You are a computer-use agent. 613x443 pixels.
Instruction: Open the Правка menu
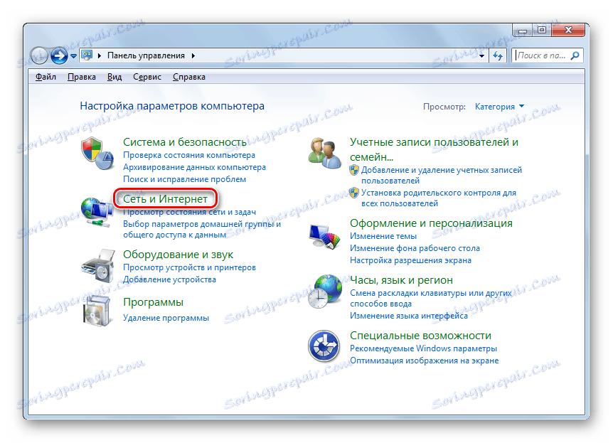pyautogui.click(x=82, y=77)
